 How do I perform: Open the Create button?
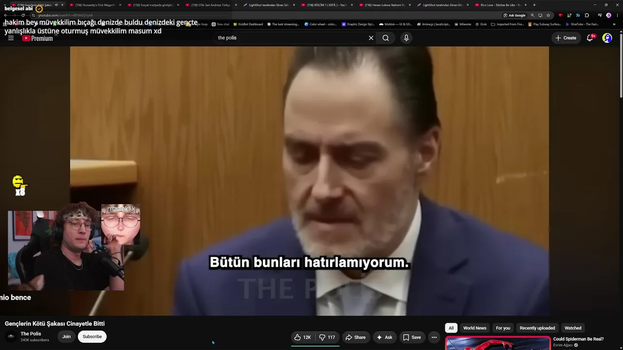[x=566, y=38]
